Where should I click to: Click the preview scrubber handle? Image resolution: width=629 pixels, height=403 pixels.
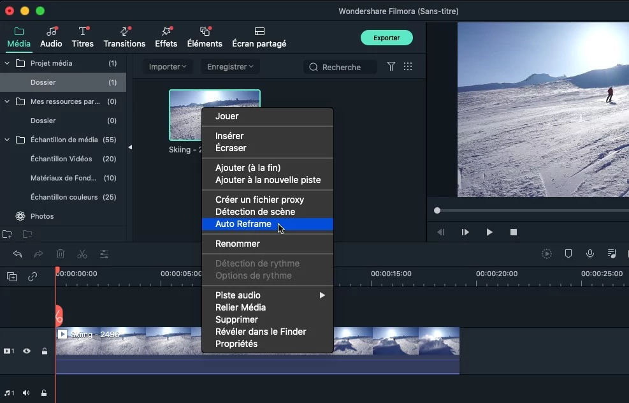click(437, 210)
